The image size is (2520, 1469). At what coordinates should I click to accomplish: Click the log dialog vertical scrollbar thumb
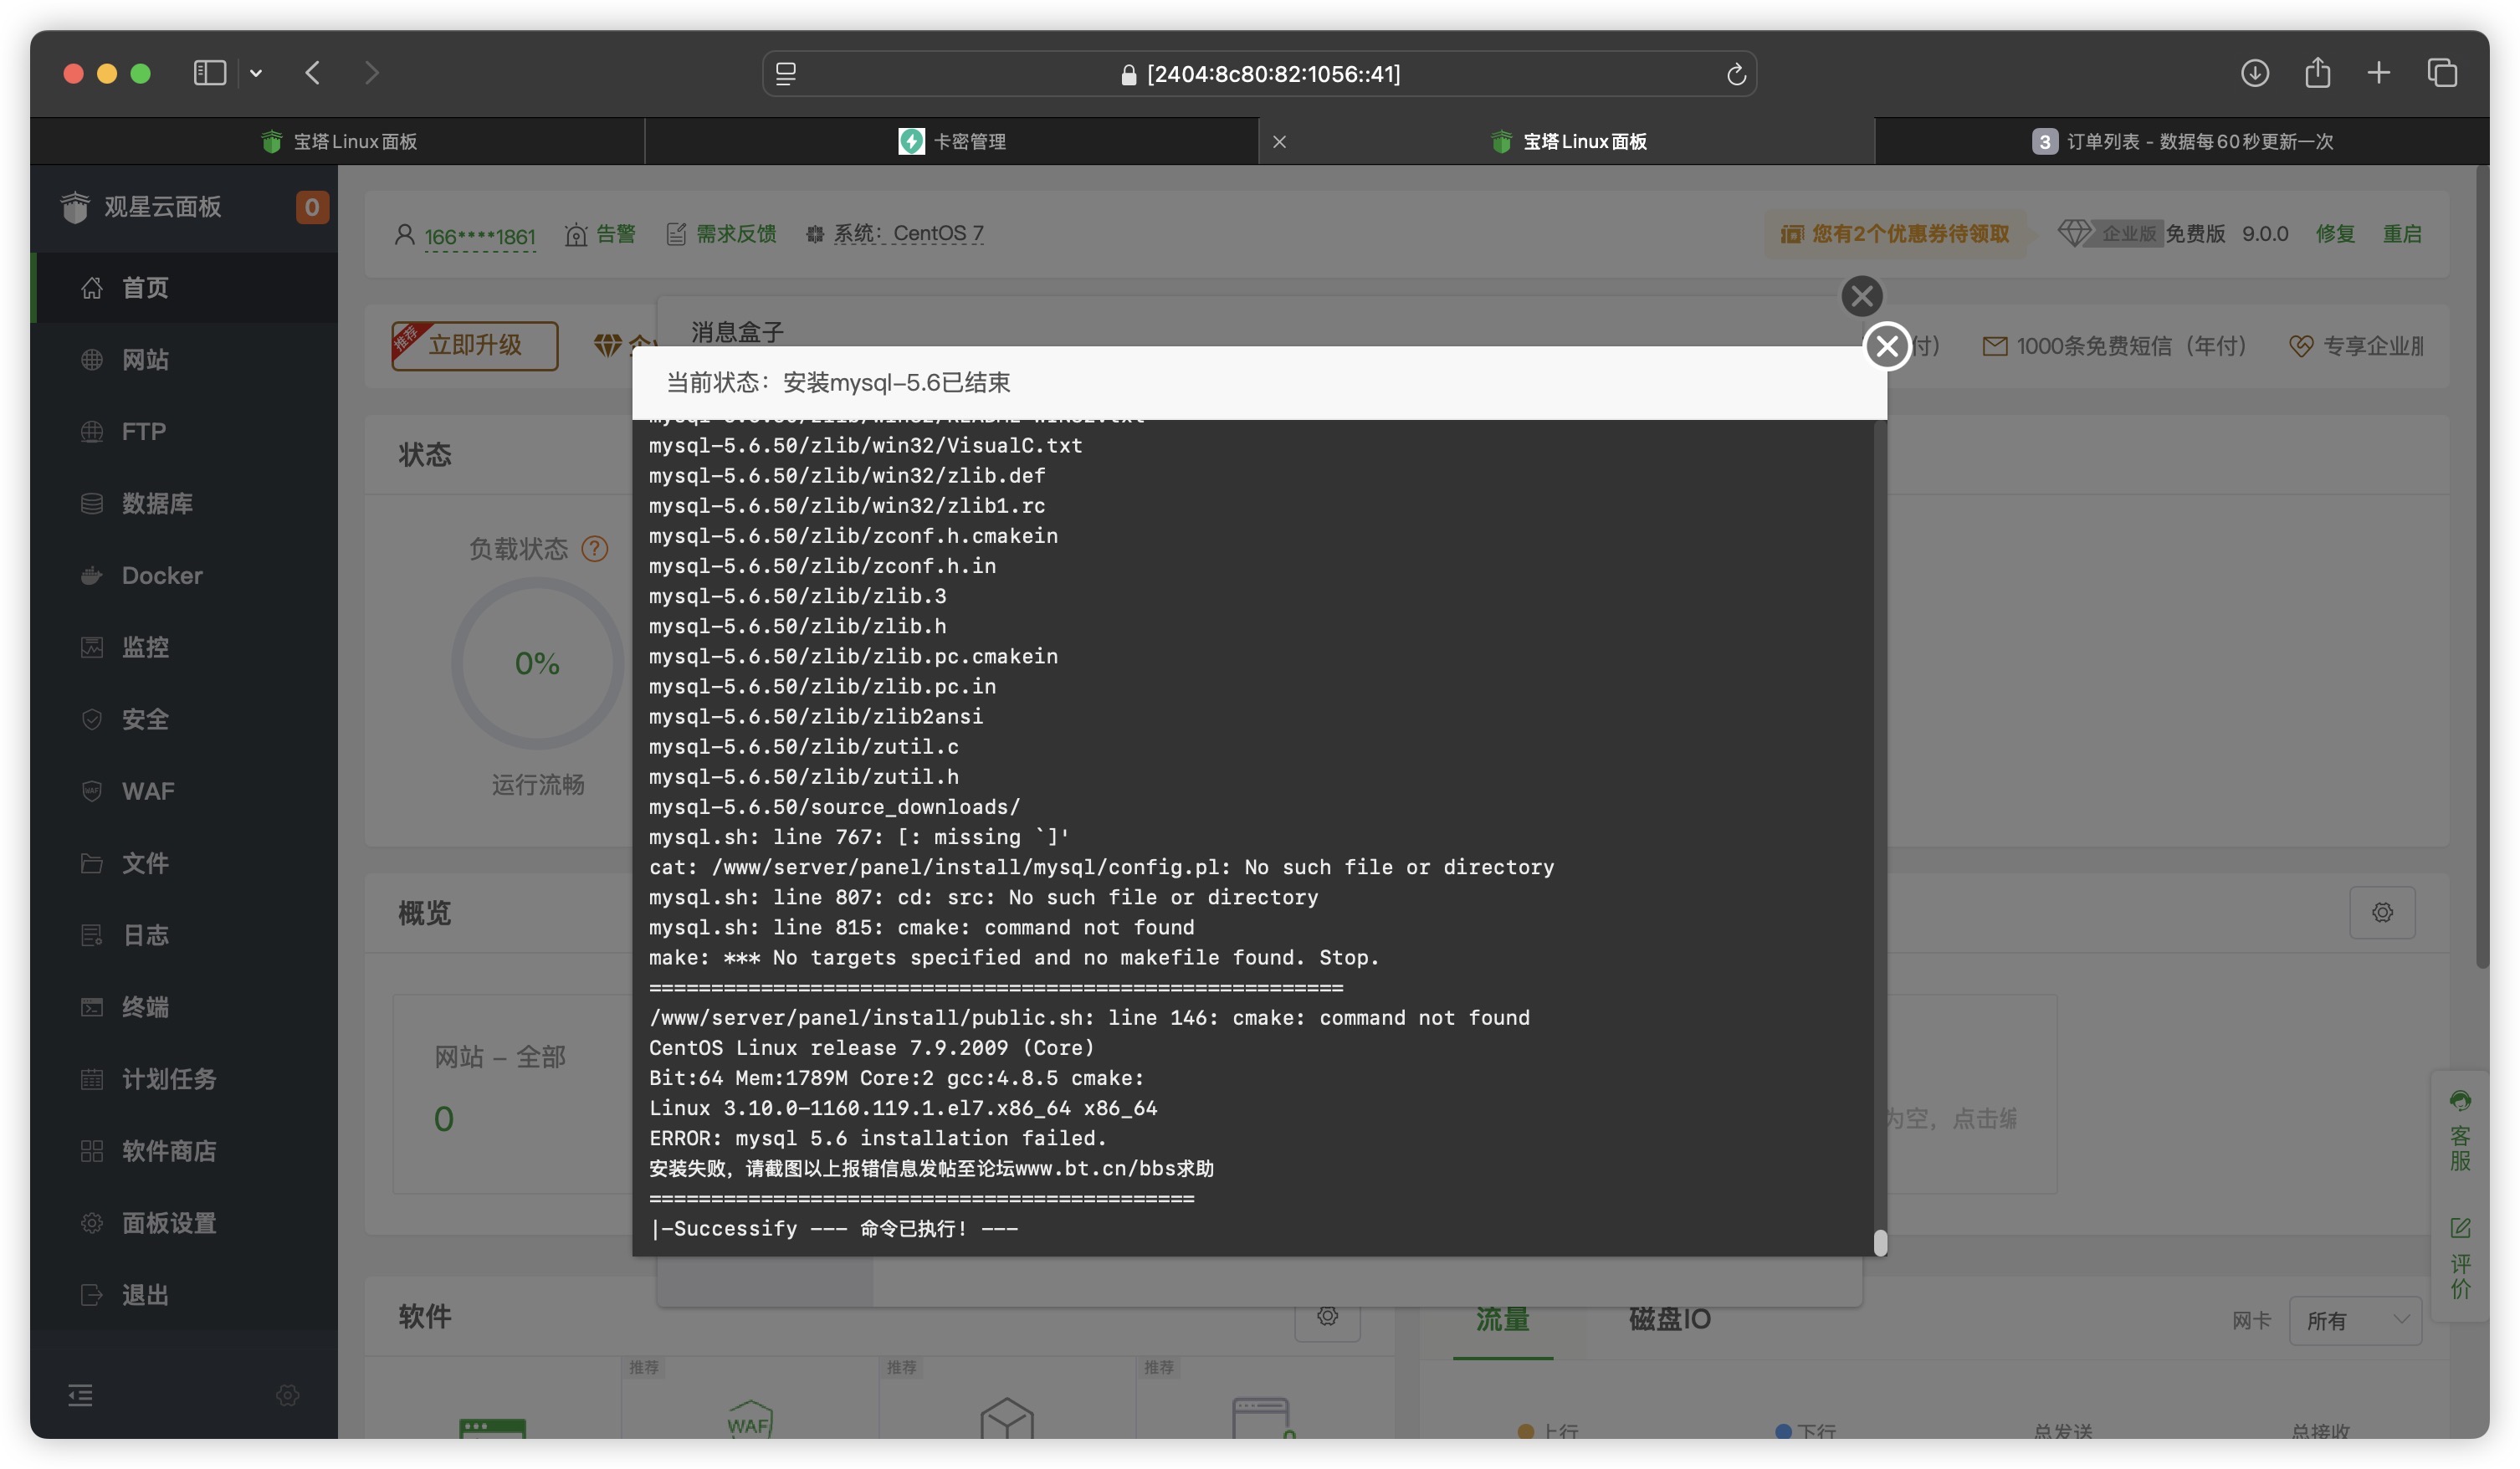[1879, 1242]
